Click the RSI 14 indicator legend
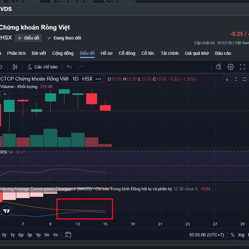 coord(6,152)
